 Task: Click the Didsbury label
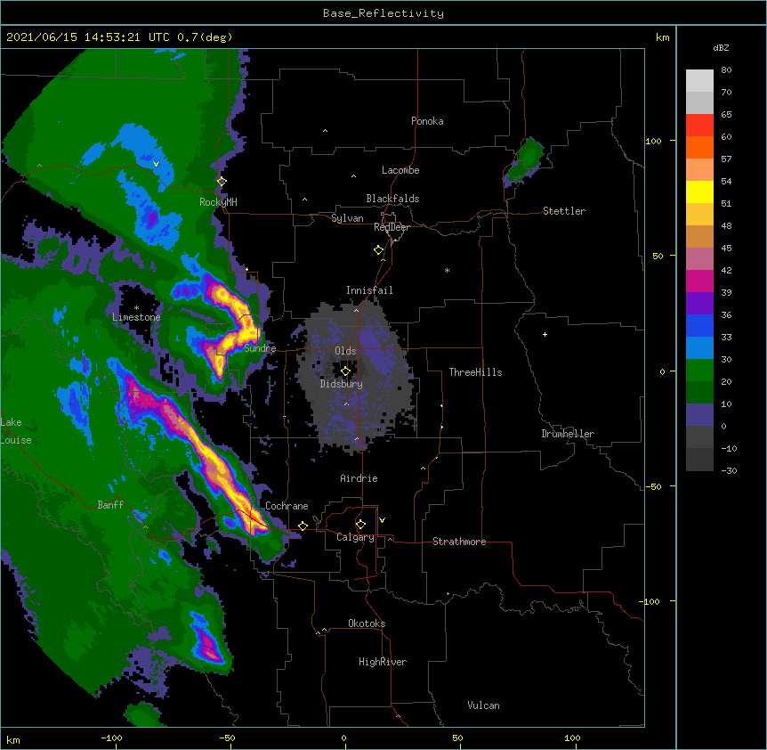[341, 384]
